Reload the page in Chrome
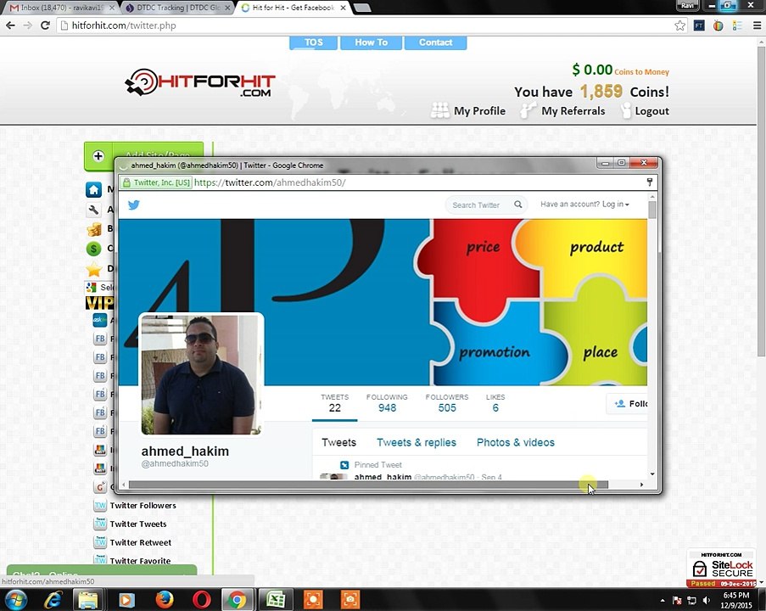 pyautogui.click(x=45, y=25)
